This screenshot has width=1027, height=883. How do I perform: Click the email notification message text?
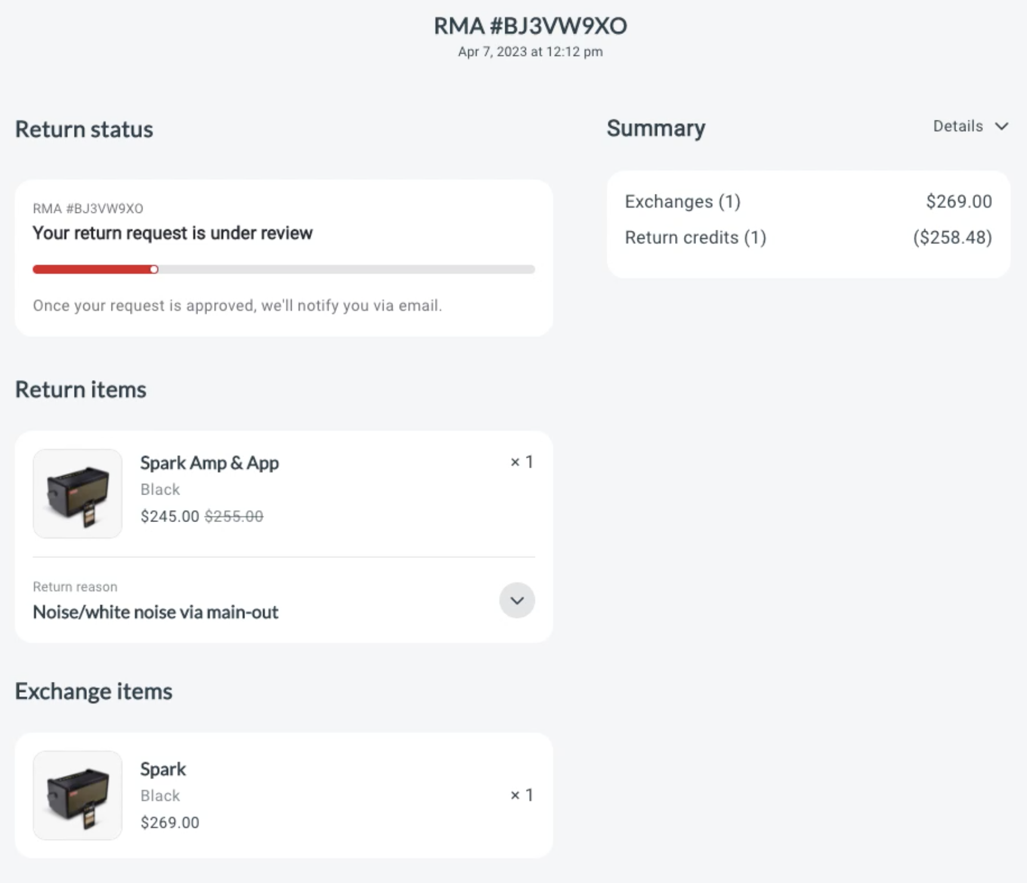237,305
